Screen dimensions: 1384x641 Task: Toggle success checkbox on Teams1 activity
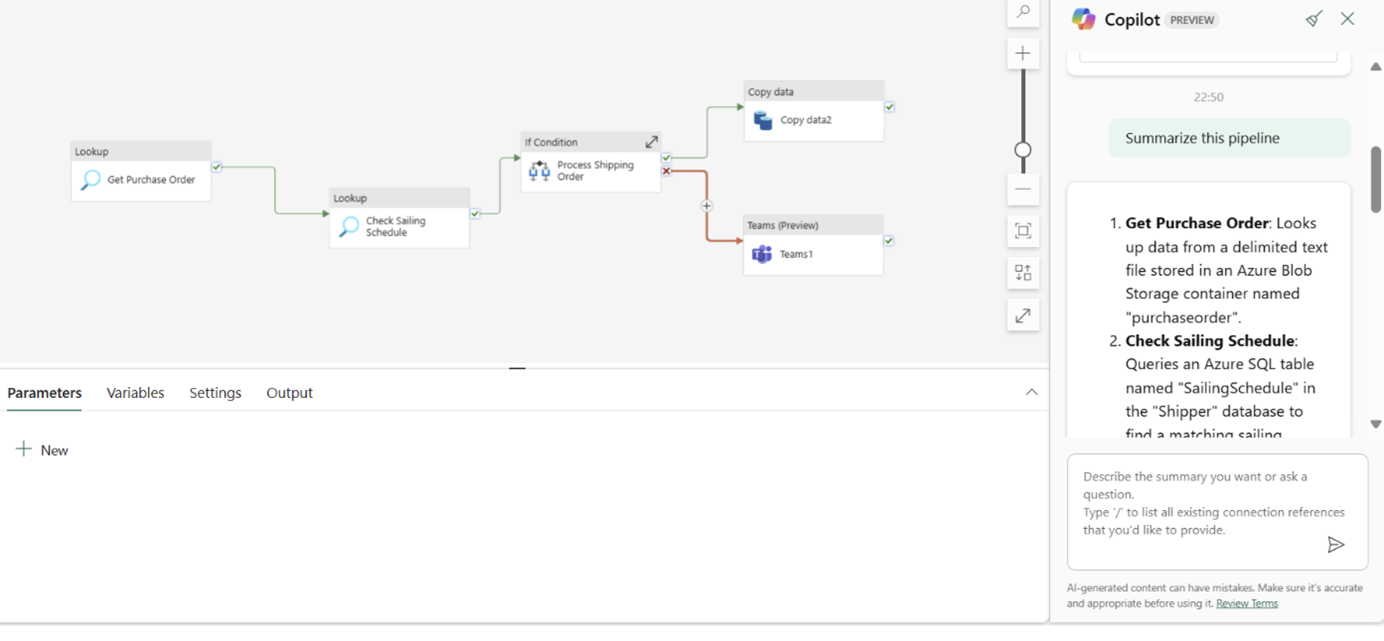pyautogui.click(x=889, y=240)
